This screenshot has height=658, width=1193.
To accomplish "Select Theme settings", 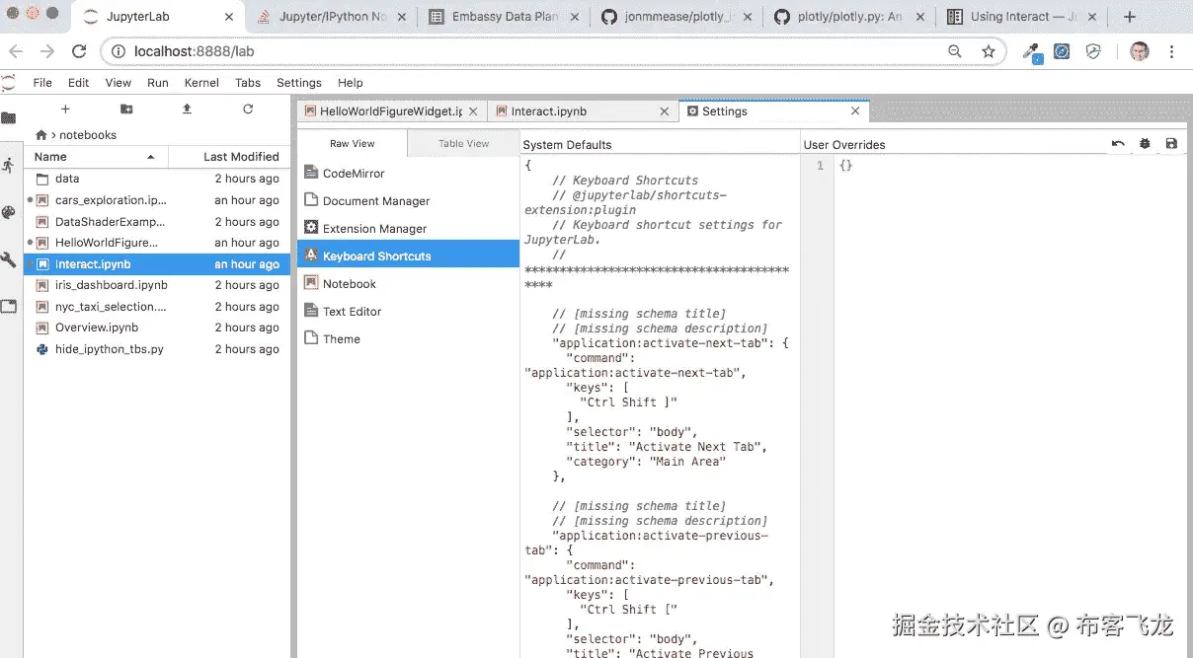I will tap(408, 339).
